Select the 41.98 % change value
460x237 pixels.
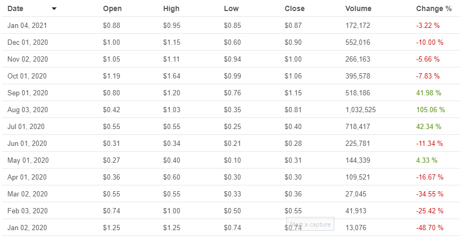[428, 93]
